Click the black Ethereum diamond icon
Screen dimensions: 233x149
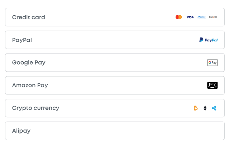click(x=205, y=108)
